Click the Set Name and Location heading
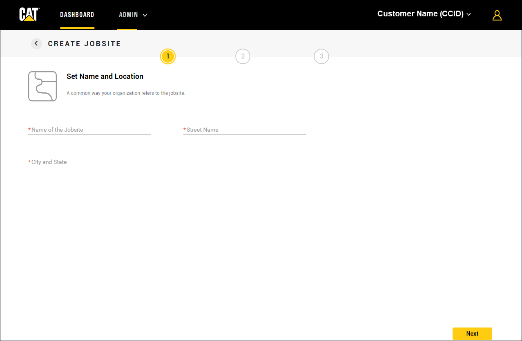 point(105,76)
